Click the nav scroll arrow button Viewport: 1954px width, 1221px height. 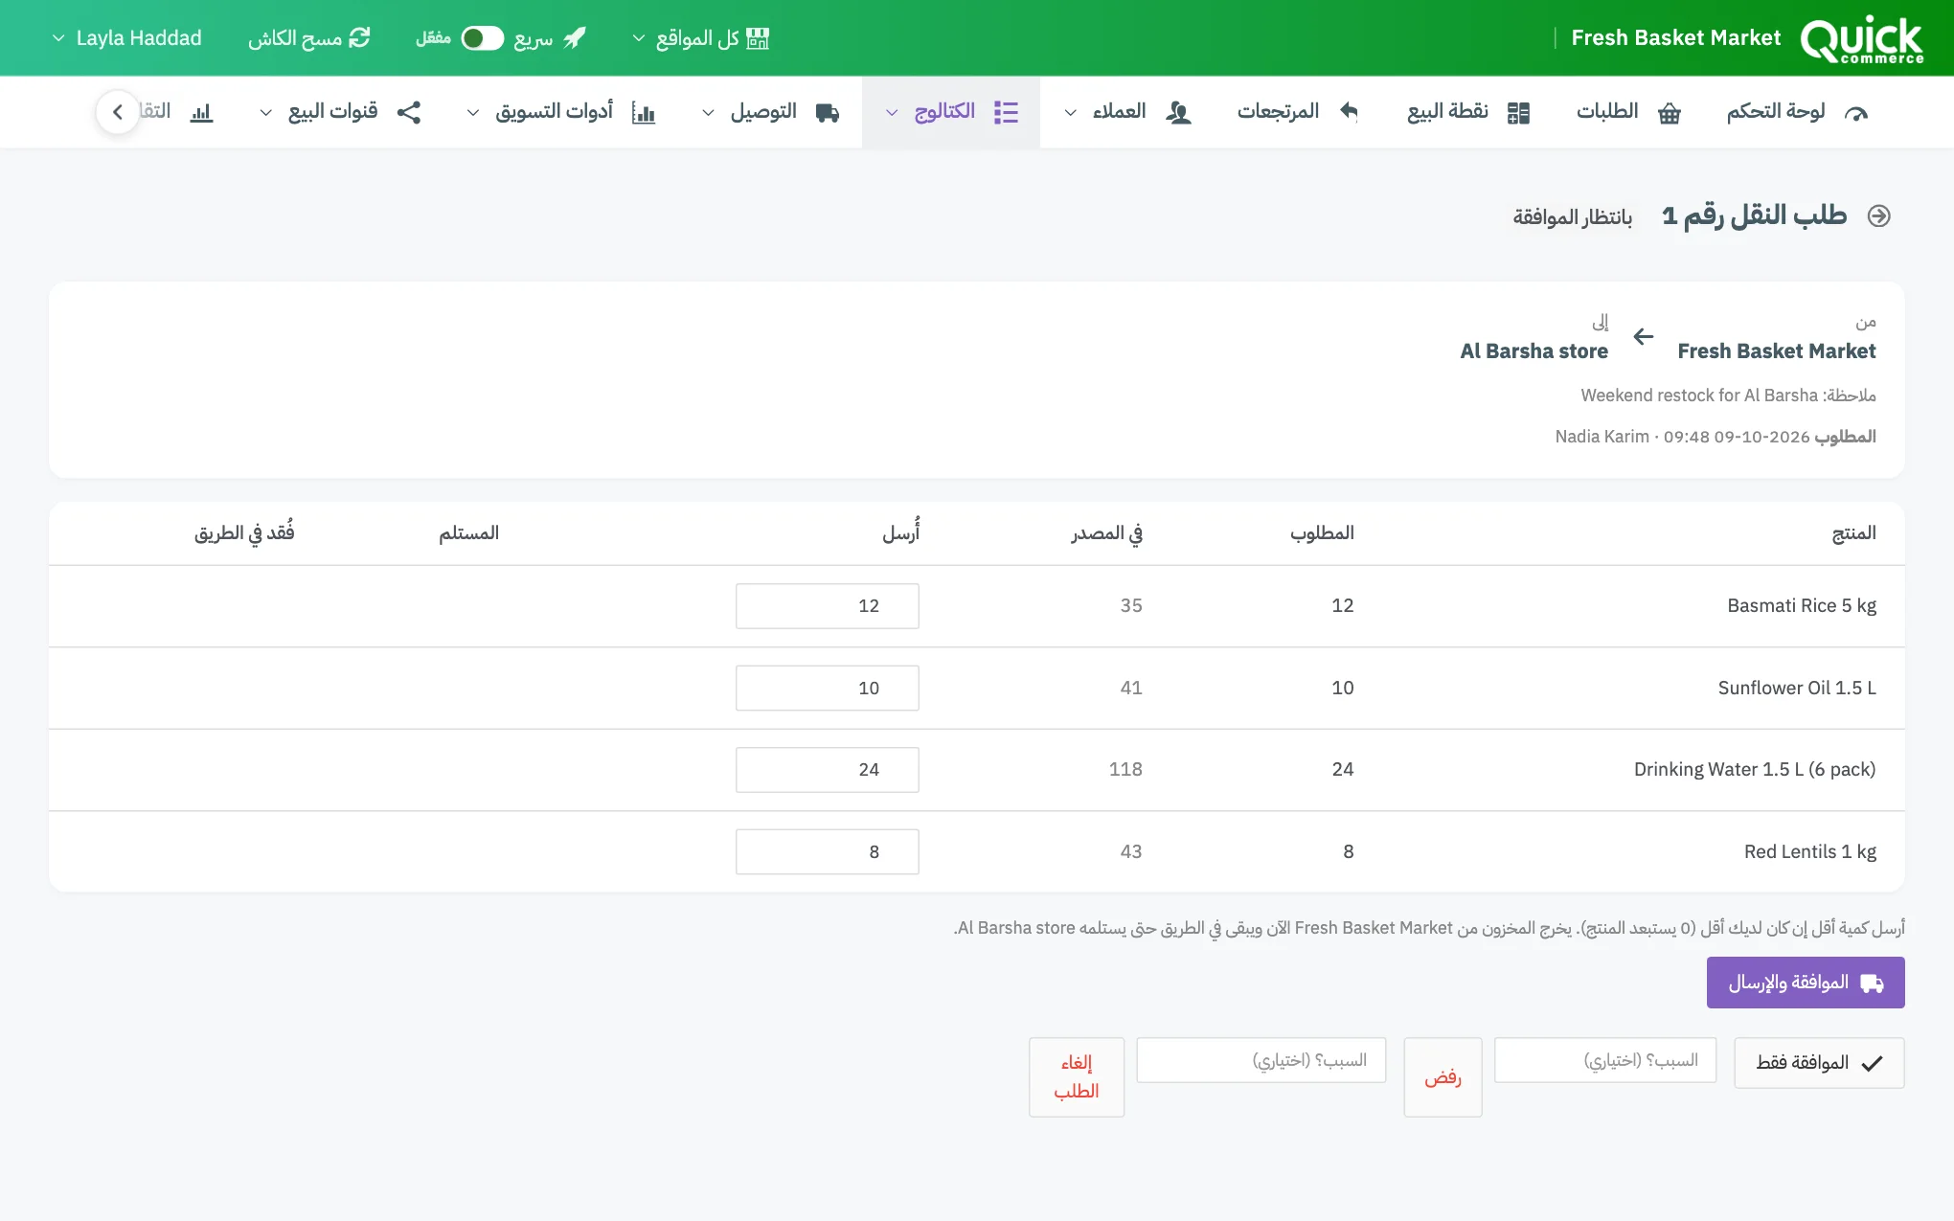point(118,112)
